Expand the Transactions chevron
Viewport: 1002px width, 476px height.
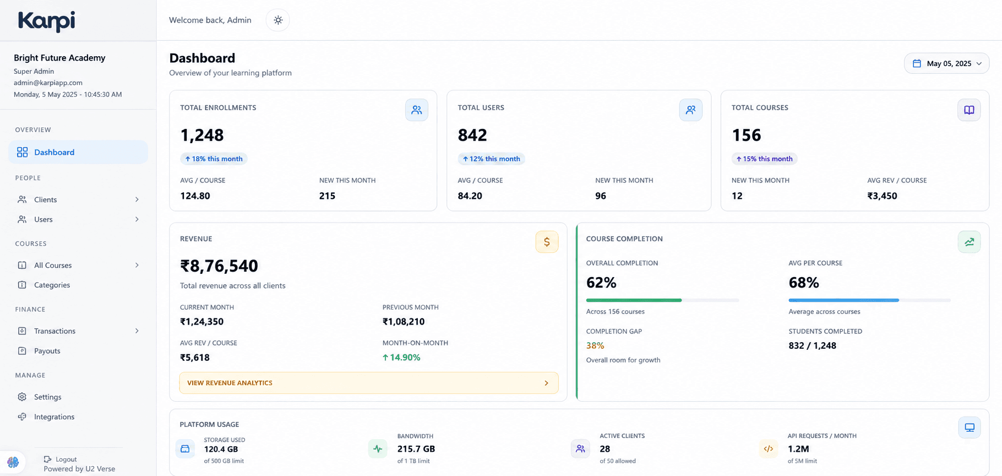point(137,331)
